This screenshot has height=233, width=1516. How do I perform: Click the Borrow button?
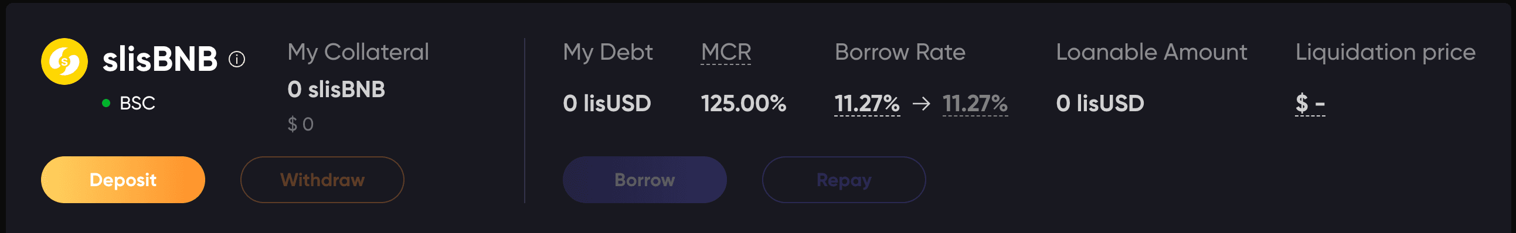point(644,180)
